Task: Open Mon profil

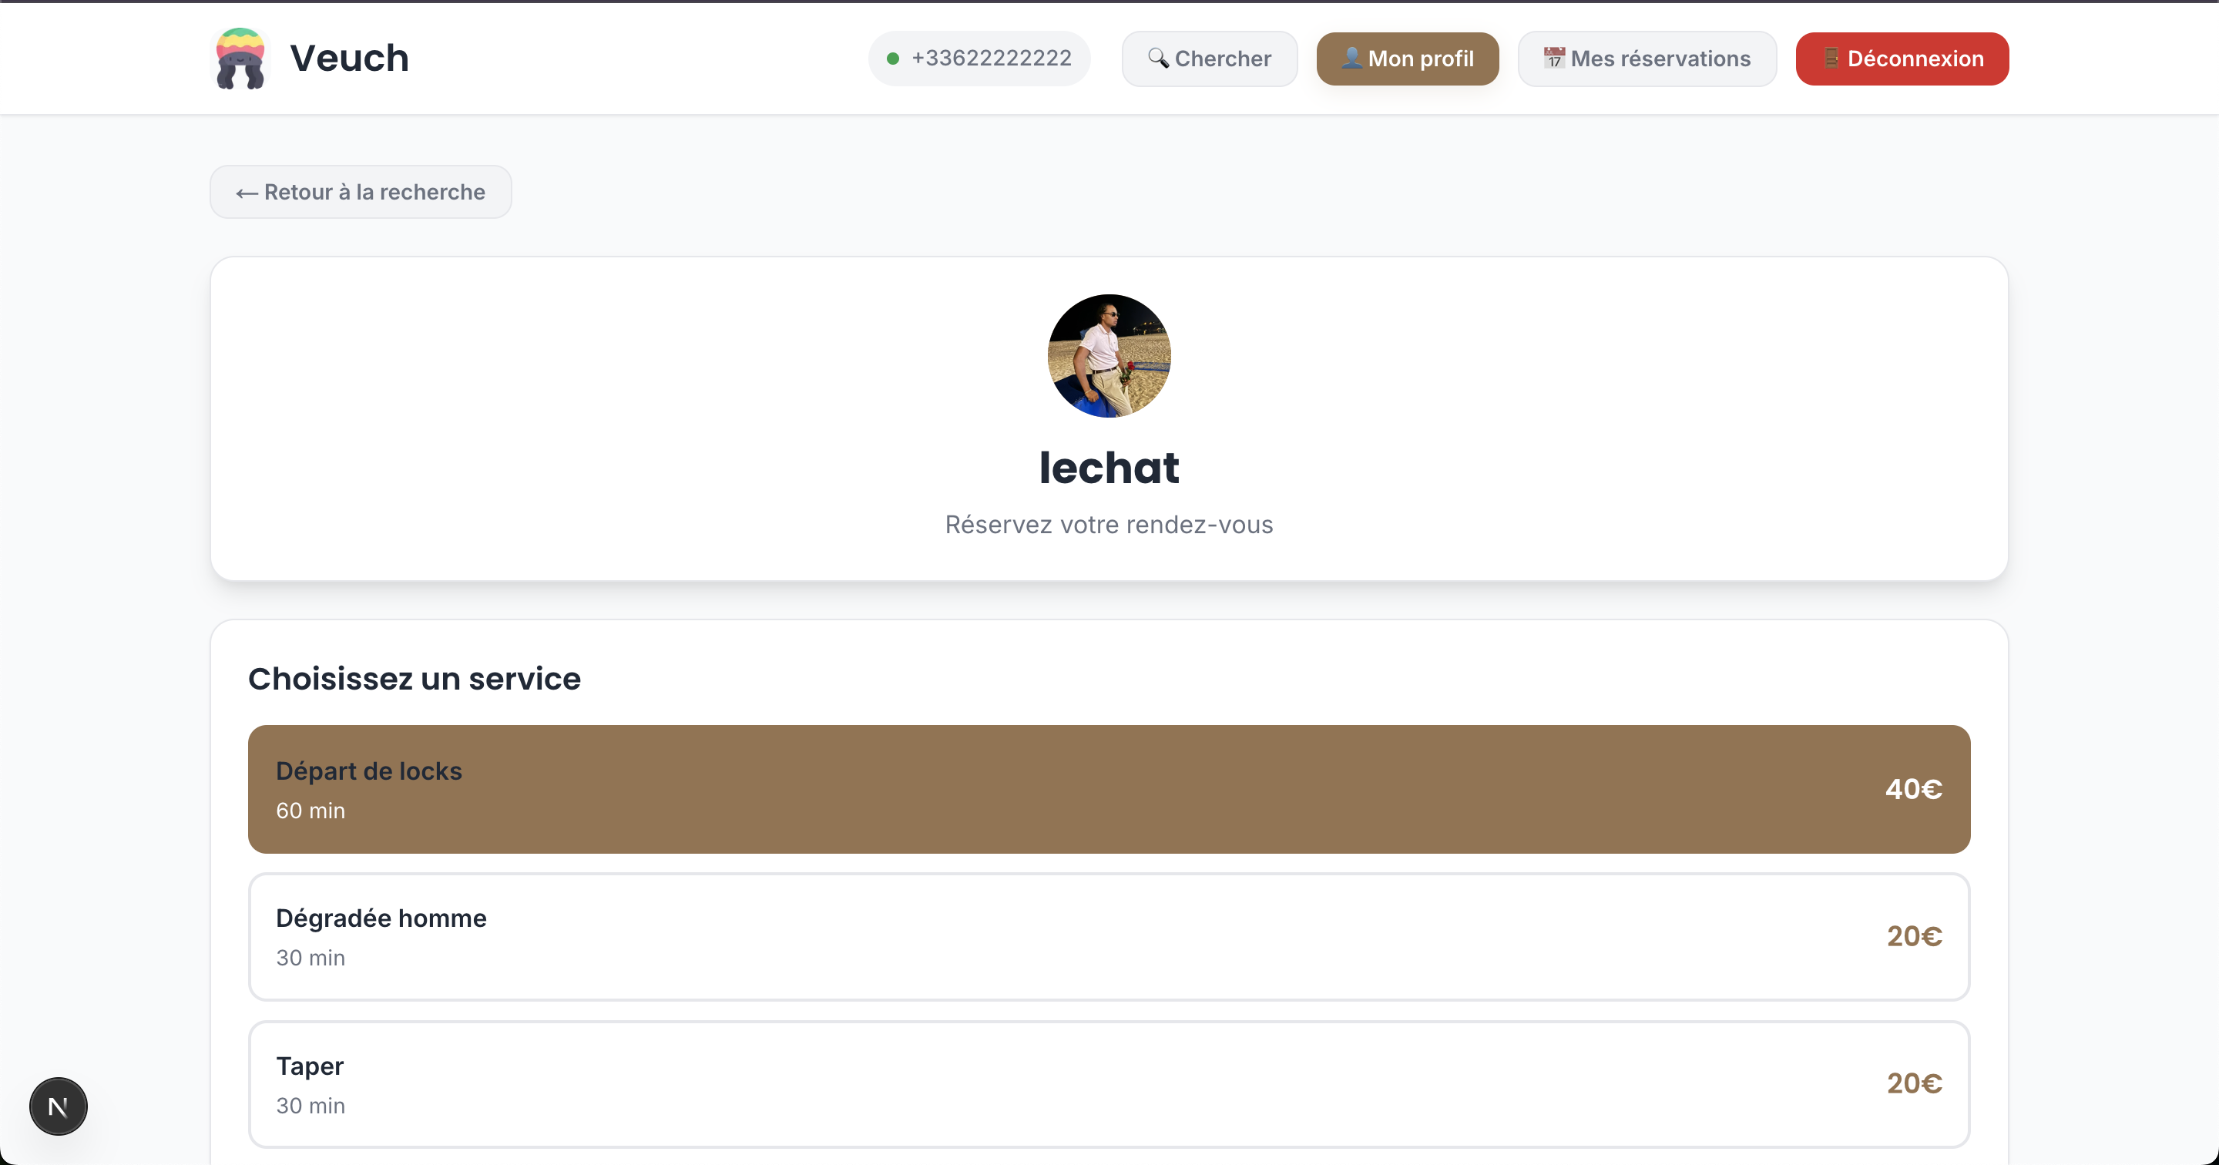Action: 1407,58
